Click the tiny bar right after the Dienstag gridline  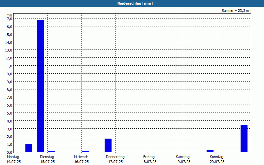[51, 151]
